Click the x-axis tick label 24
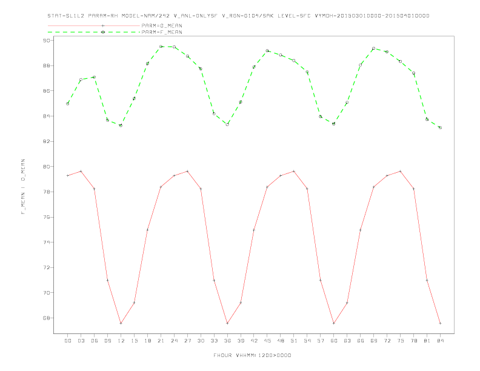The height and width of the screenshot is (371, 480). tap(174, 341)
